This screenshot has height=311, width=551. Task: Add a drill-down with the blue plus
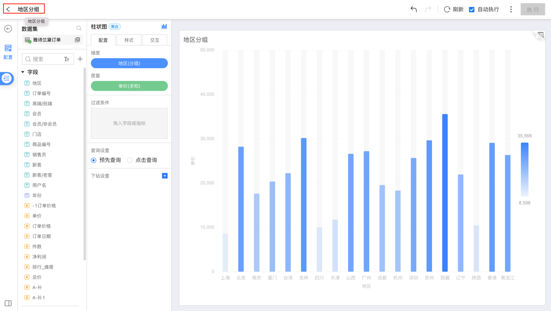[165, 176]
